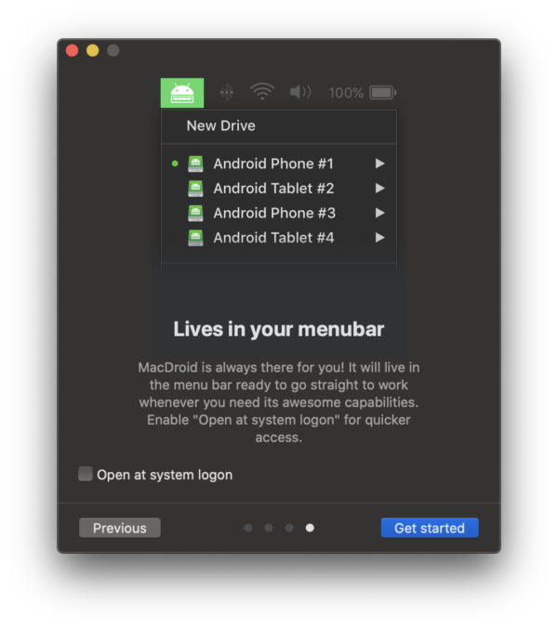Enable the Open at system logon checkbox
Image resolution: width=558 pixels, height=629 pixels.
tap(86, 474)
